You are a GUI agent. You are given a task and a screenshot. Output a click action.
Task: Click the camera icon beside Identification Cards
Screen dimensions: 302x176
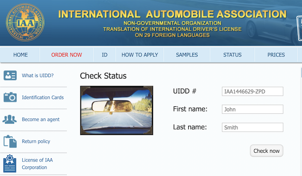10,97
